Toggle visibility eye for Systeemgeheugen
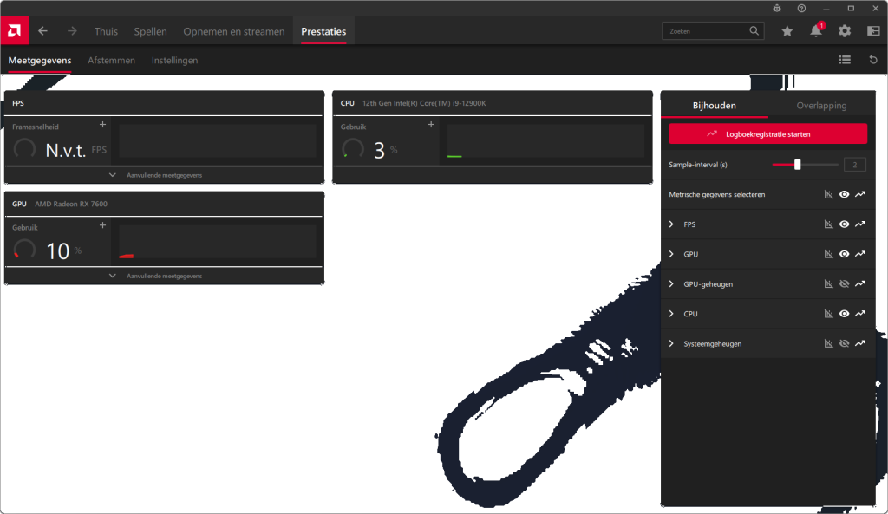 pyautogui.click(x=844, y=344)
